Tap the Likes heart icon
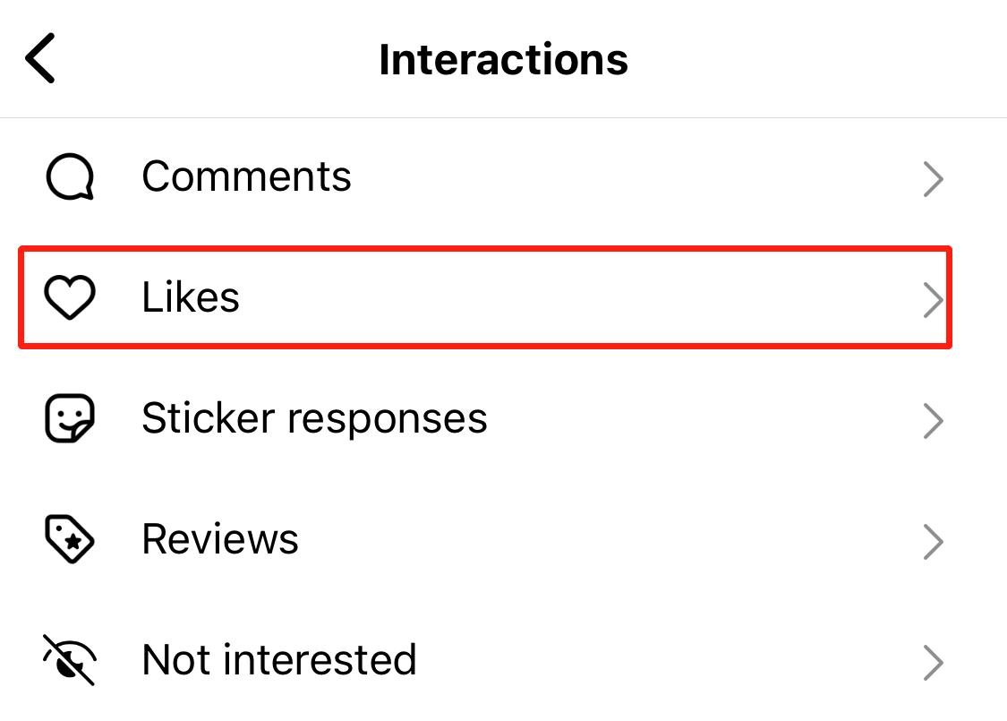Screen dimensions: 1007x721 [x=70, y=297]
